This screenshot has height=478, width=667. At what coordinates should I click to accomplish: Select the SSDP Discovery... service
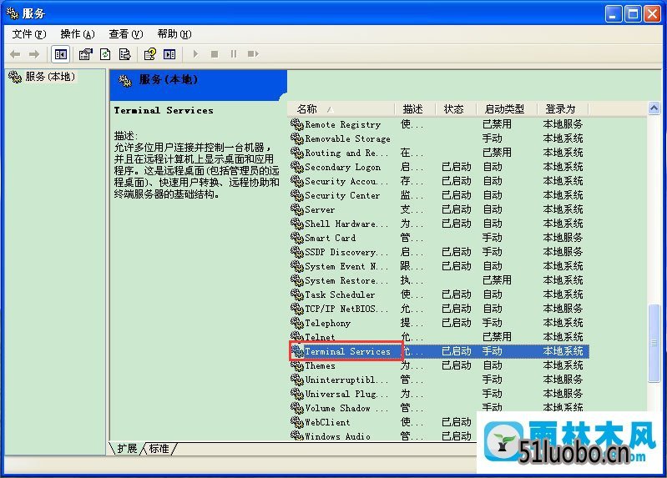tap(346, 252)
